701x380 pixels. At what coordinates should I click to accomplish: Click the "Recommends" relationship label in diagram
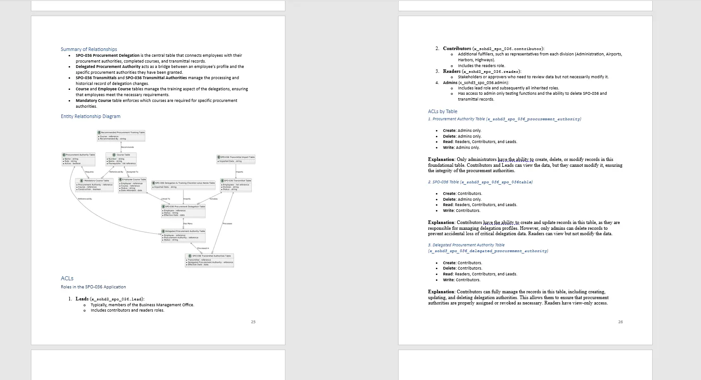click(x=127, y=147)
